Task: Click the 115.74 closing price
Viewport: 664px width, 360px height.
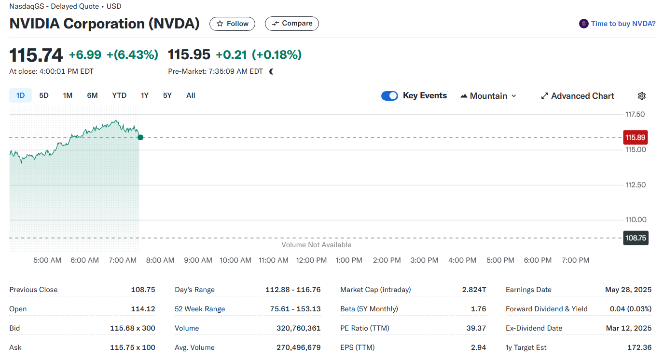Action: point(36,55)
